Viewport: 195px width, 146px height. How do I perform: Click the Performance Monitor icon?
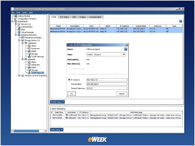coord(23,38)
